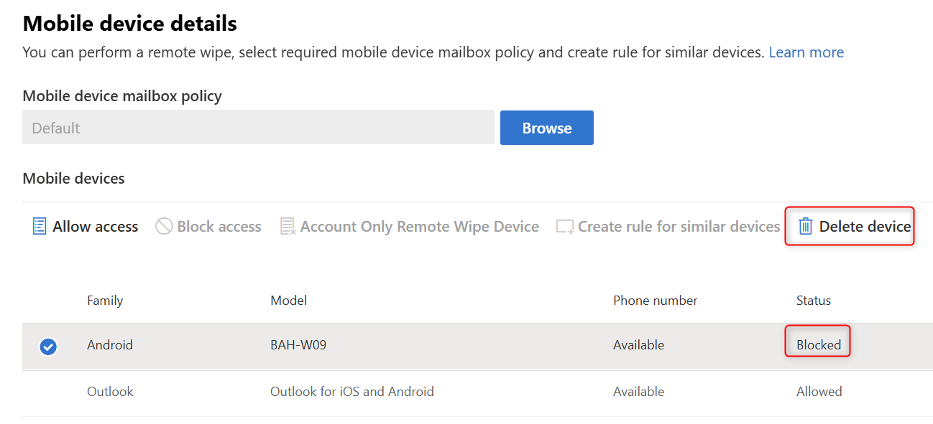Deselect the Android BAH-W09 row checkmark
This screenshot has height=424, width=933.
[48, 347]
